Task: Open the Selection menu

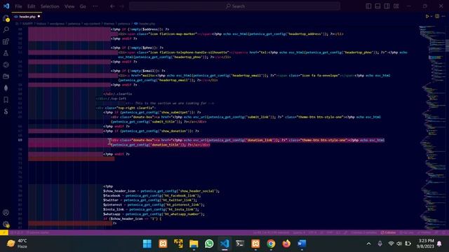Action: click(x=50, y=6)
